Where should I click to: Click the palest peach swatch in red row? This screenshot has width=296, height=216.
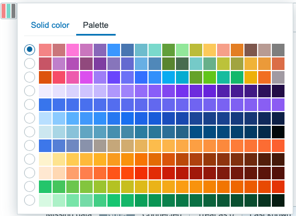[45, 173]
